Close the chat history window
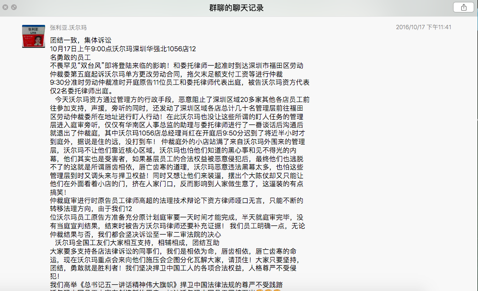478x291 pixels. (5, 7)
